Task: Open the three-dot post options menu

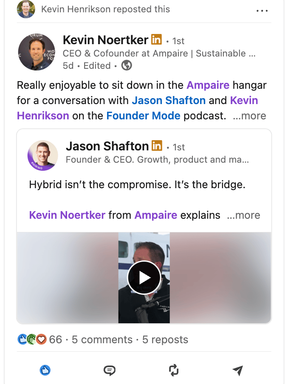Action: [x=262, y=11]
